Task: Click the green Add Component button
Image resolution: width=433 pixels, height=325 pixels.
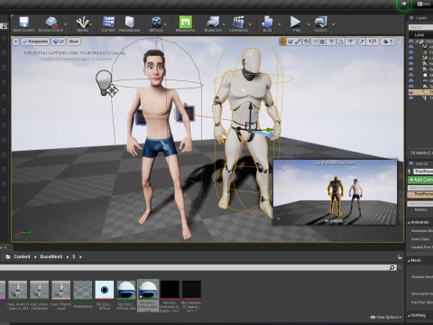Action: pos(420,180)
